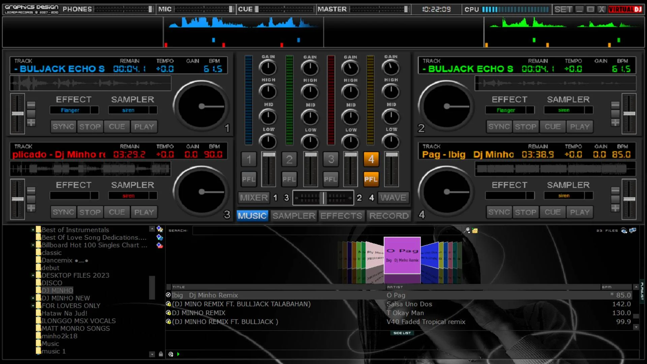Expand the DESKTOP FILES 2023 folder

point(33,275)
